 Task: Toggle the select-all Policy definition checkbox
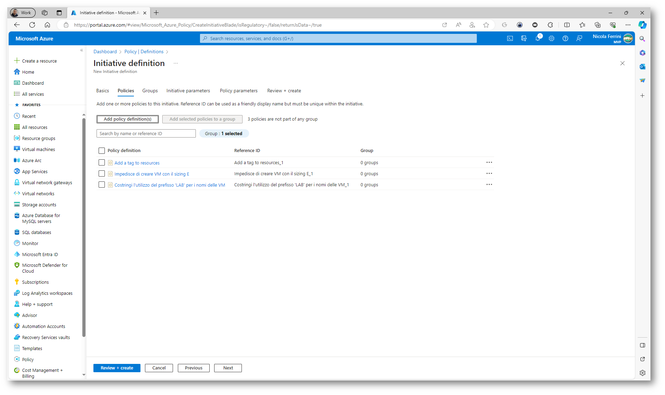102,150
